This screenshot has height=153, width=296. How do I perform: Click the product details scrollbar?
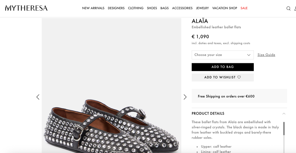[284, 129]
